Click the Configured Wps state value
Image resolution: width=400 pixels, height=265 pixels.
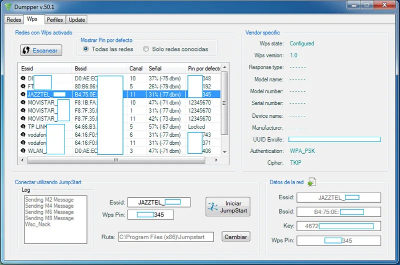click(x=302, y=43)
